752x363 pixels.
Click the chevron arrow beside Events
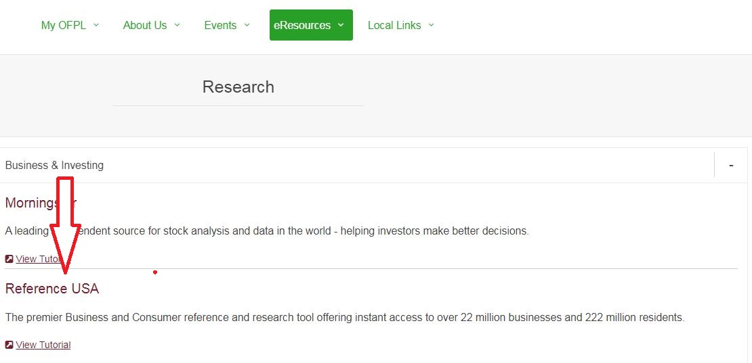pos(247,25)
